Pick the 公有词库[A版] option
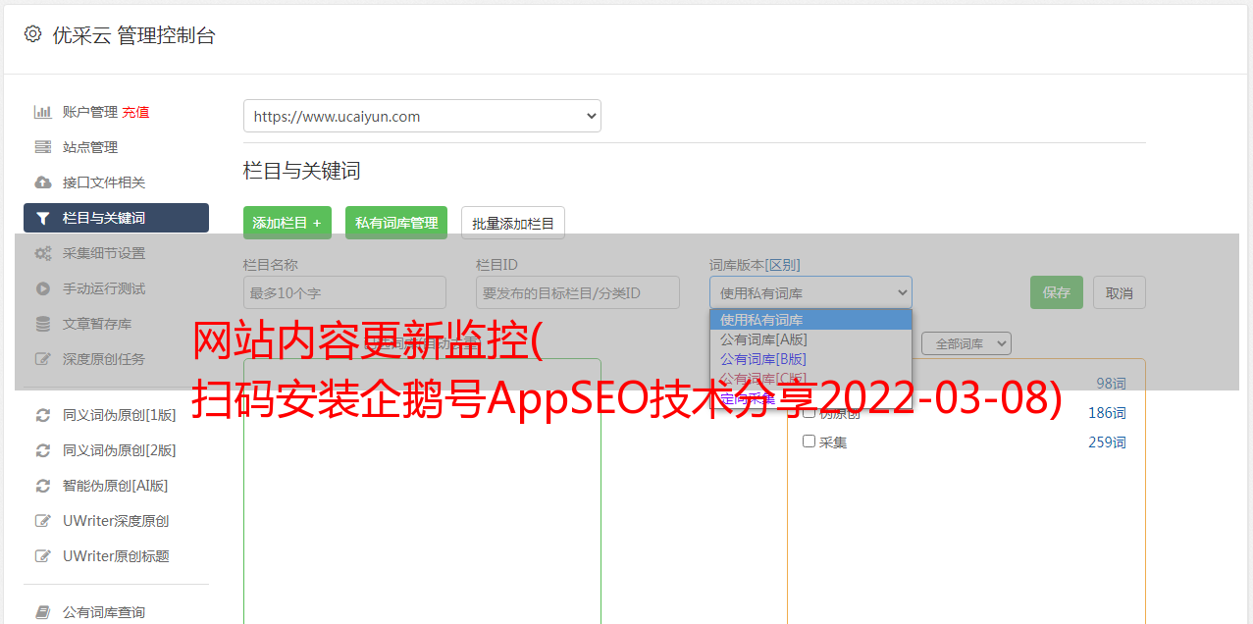Screen dimensions: 1253x624 click(810, 339)
